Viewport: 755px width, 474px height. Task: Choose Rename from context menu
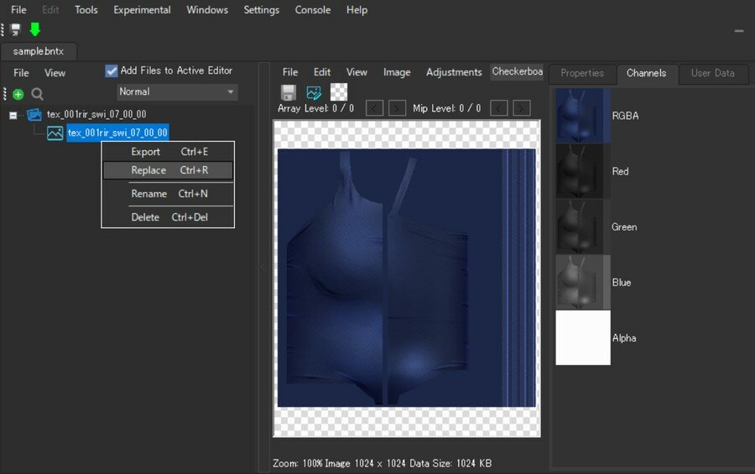point(168,194)
